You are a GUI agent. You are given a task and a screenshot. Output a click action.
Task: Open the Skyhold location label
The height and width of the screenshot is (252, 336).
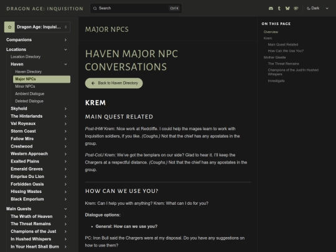pyautogui.click(x=19, y=109)
